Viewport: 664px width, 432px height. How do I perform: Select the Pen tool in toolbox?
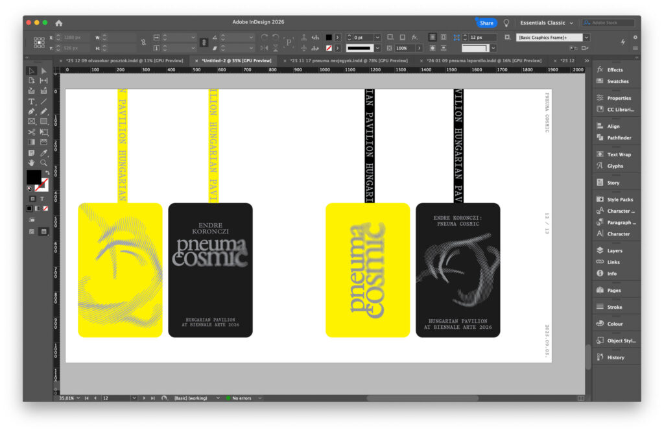(31, 112)
